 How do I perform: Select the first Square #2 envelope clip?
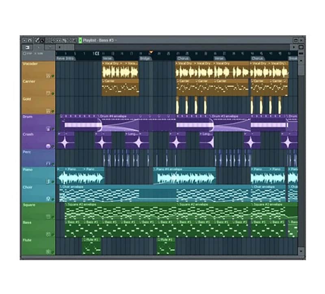click(120, 211)
